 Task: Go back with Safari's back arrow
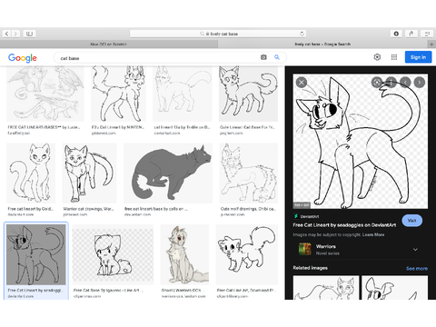click(6, 34)
